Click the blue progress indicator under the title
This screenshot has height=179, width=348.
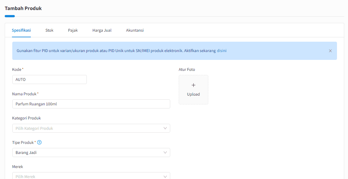pyautogui.click(x=10, y=16)
